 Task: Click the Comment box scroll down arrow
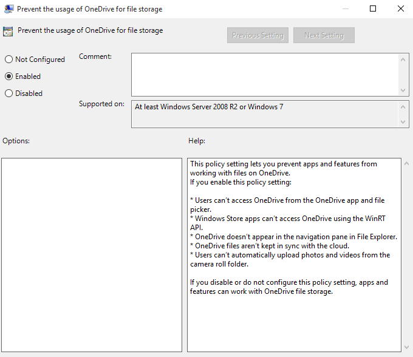[404, 90]
